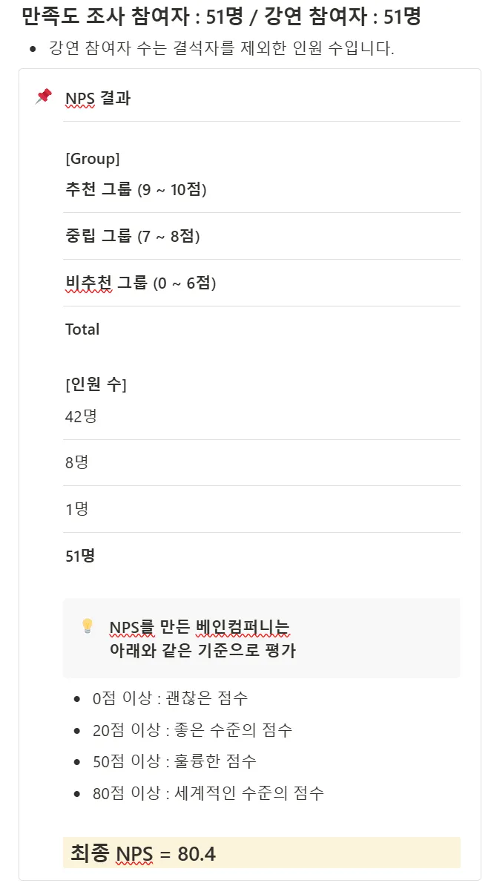Viewport: 491px width, 886px height.
Task: Click the page heading about 만족도 조사 참여자
Action: pyautogui.click(x=221, y=16)
